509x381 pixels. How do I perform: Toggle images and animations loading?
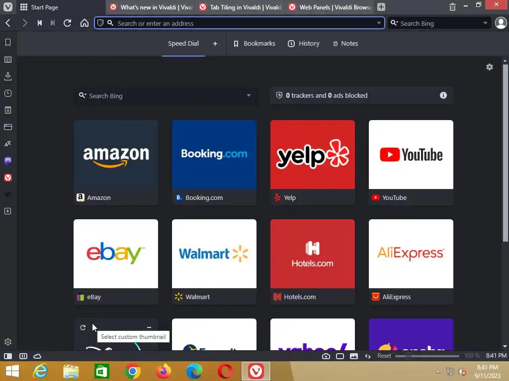354,356
